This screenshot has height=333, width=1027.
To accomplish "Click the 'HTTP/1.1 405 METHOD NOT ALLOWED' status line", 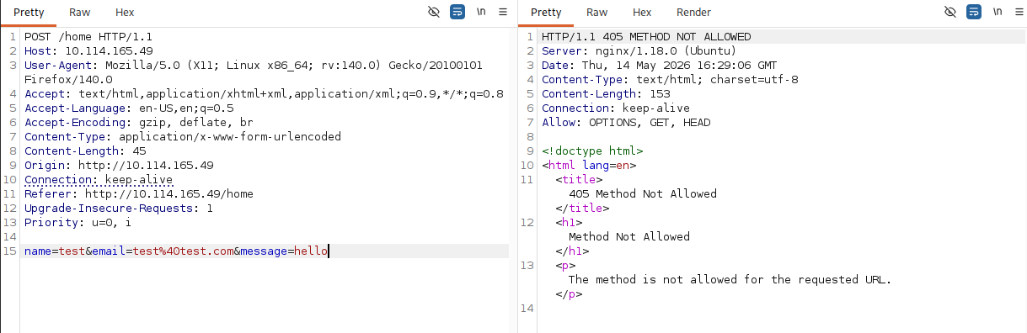I will click(646, 37).
